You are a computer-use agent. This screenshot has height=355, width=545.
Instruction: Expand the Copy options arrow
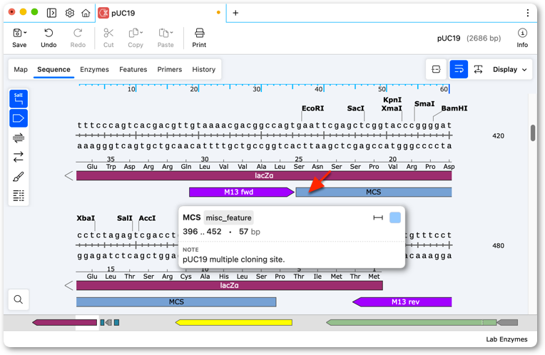click(141, 33)
